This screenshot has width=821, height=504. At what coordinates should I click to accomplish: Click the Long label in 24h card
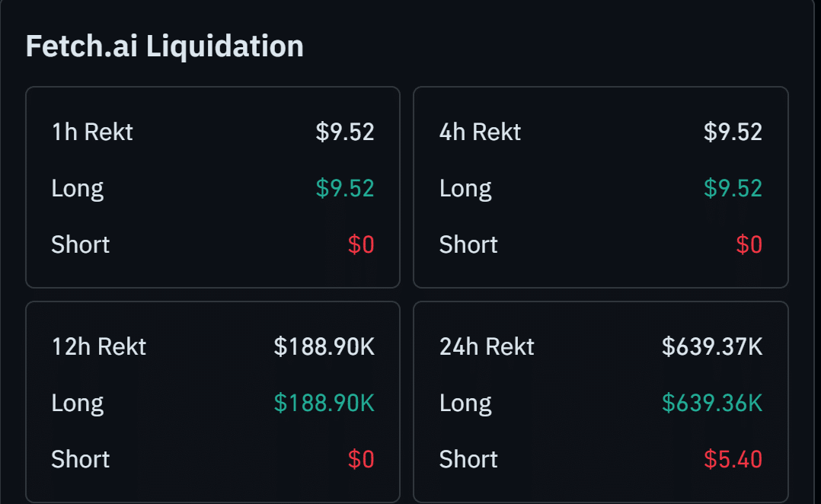pyautogui.click(x=465, y=404)
